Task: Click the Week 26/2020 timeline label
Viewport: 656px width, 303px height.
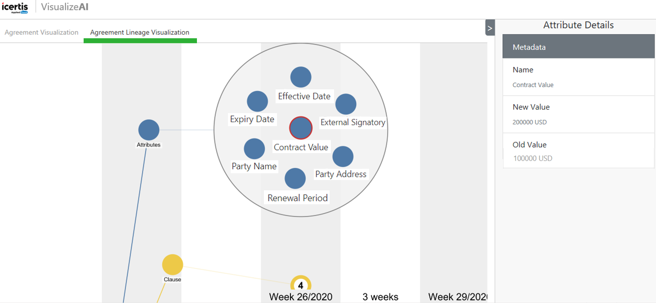Action: point(301,297)
